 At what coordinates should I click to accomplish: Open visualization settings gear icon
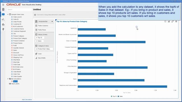pyautogui.click(x=176, y=22)
